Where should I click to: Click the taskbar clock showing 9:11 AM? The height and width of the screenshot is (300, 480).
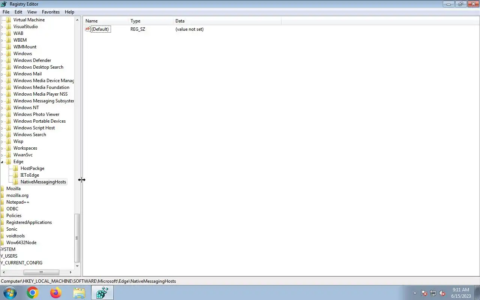click(x=461, y=293)
